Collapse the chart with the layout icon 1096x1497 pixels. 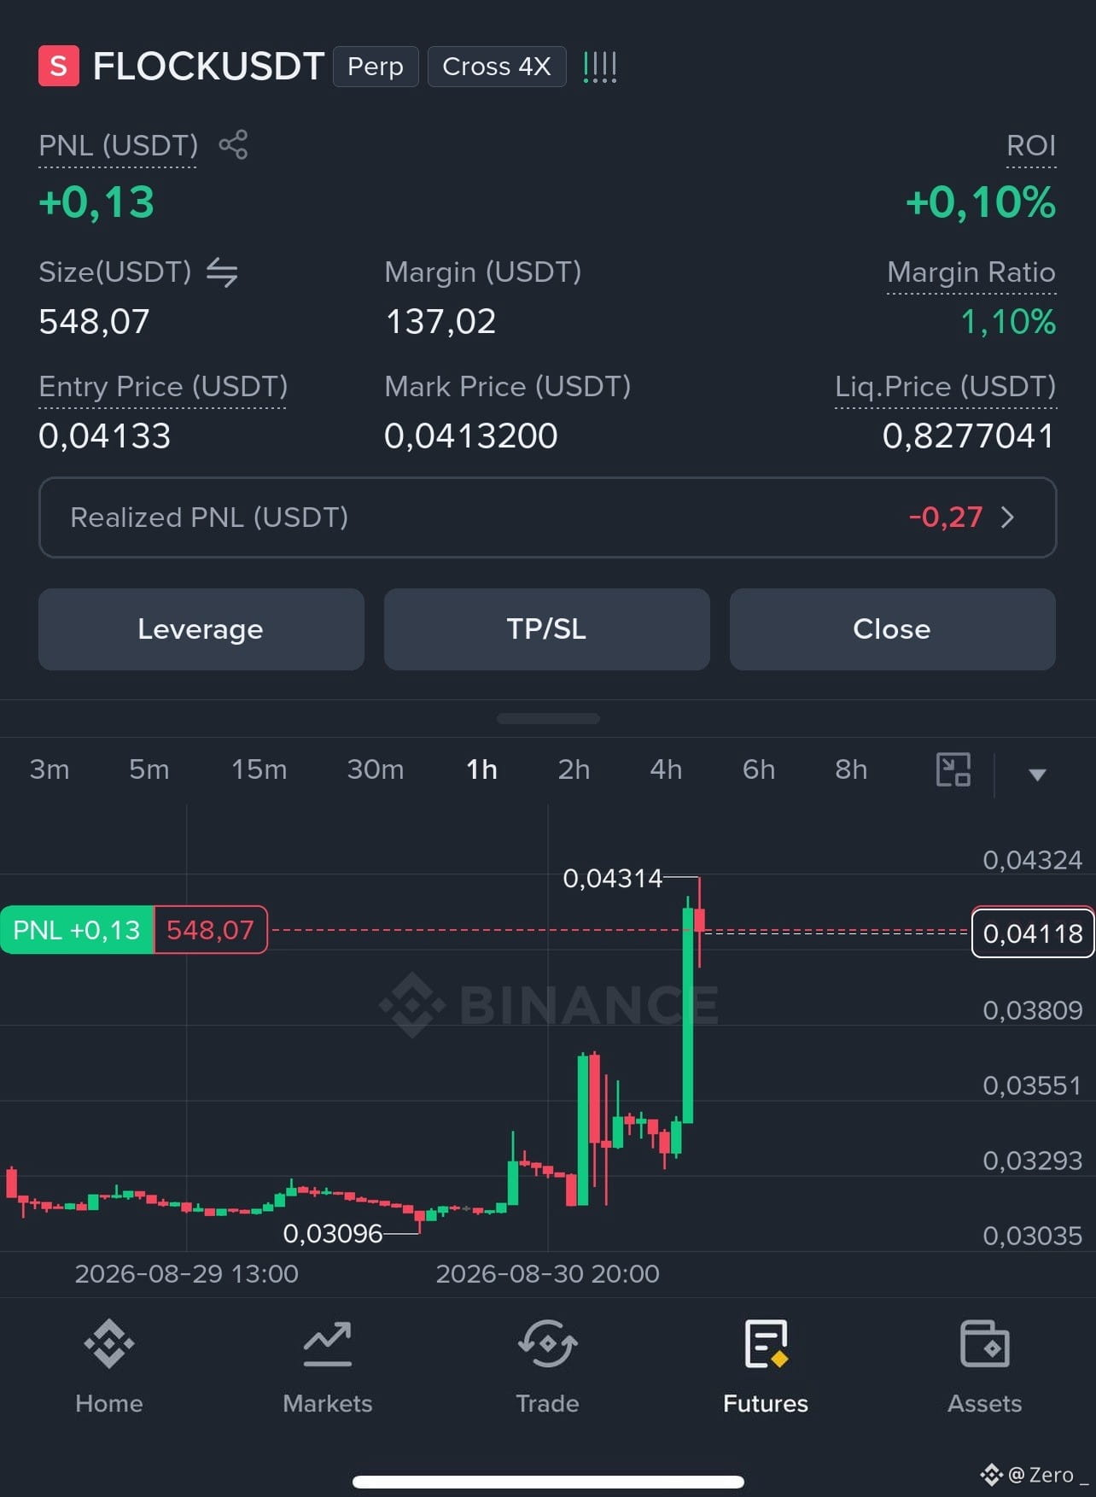pyautogui.click(x=953, y=769)
